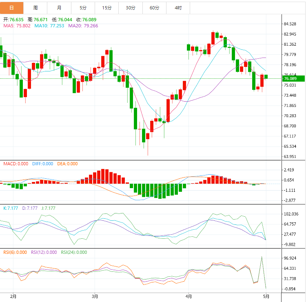Open the 4时 four-hour tab
Viewport: 306px width, 302px height.
coord(178,8)
